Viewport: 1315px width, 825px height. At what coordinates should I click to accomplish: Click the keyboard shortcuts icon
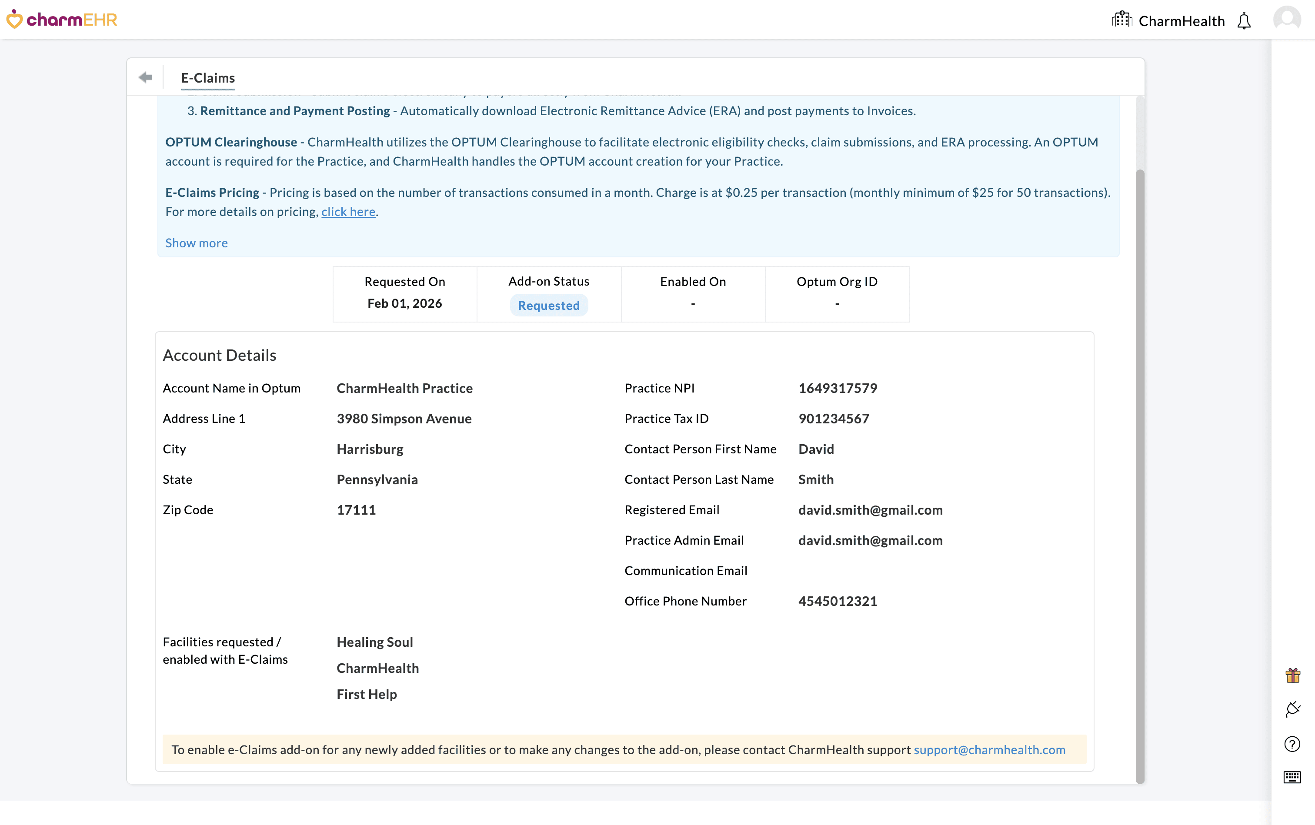(x=1293, y=777)
